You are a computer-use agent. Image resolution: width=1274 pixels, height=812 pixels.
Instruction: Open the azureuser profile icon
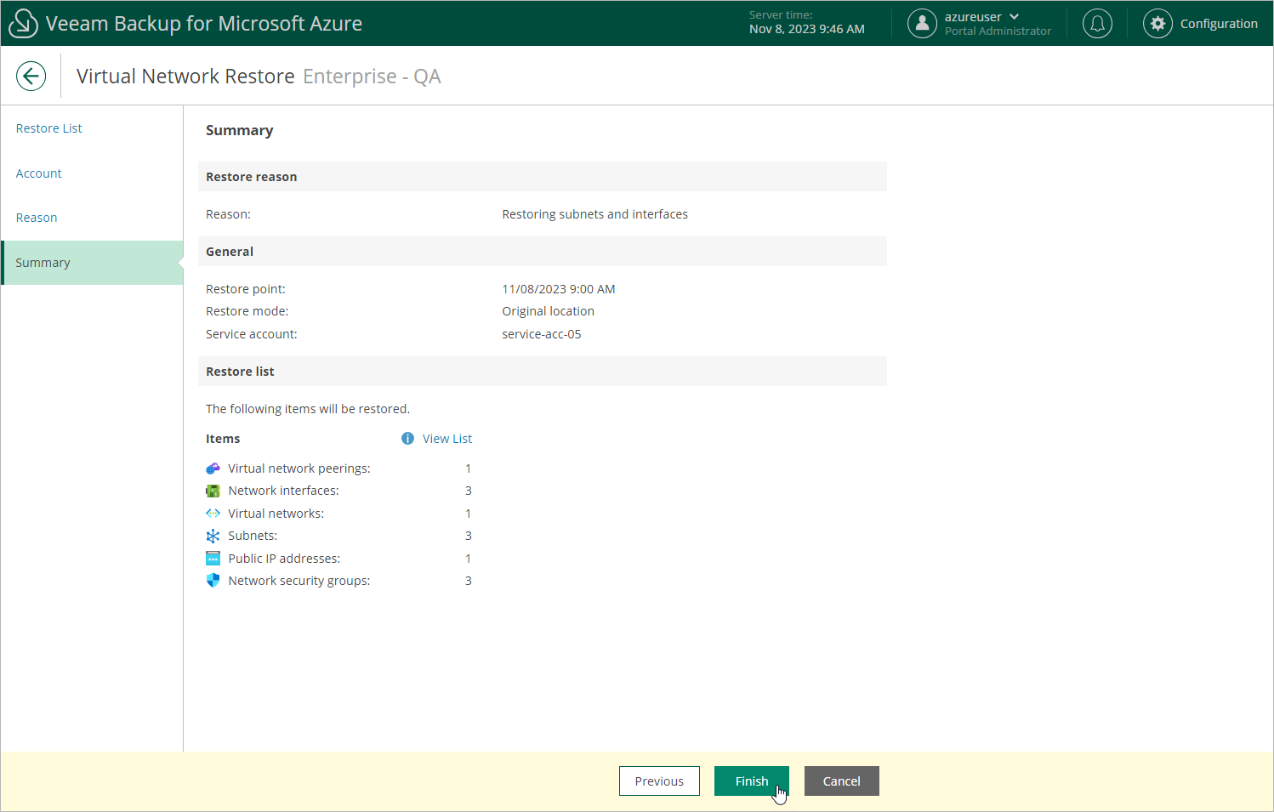[x=922, y=24]
